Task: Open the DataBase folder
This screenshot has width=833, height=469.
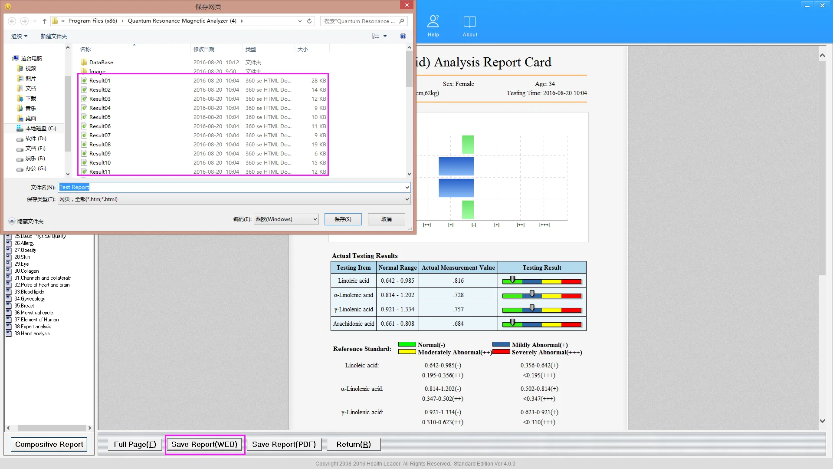Action: [101, 63]
